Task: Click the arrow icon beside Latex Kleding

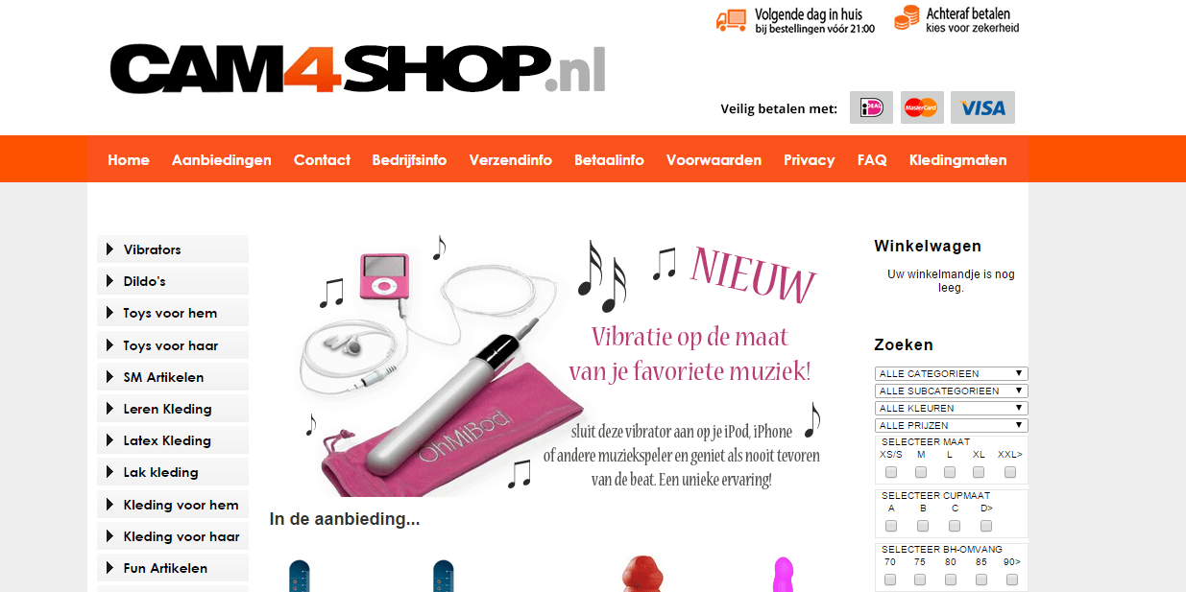Action: point(109,440)
